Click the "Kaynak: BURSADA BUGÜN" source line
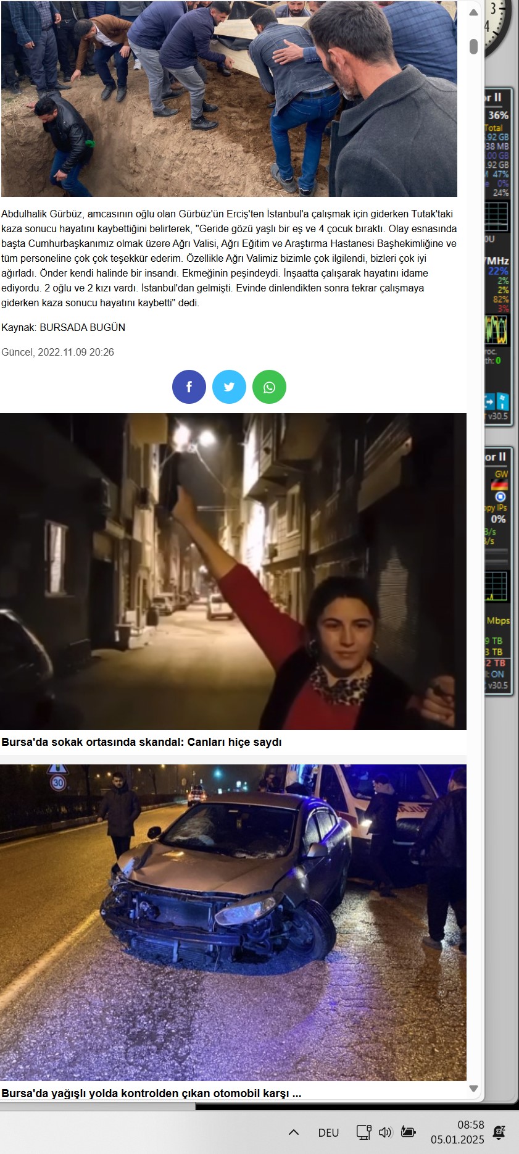This screenshot has height=1154, width=519. click(x=63, y=327)
